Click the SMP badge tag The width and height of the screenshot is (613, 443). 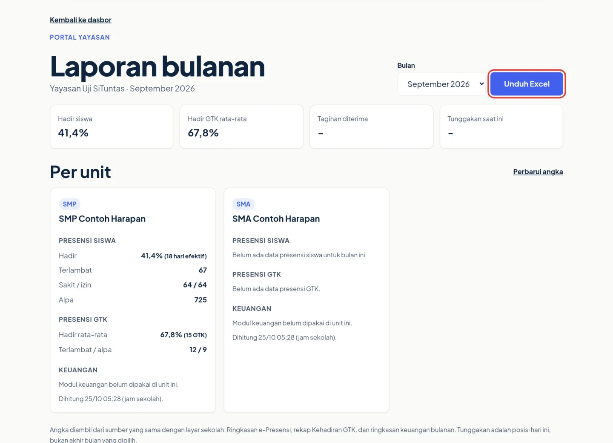point(69,204)
